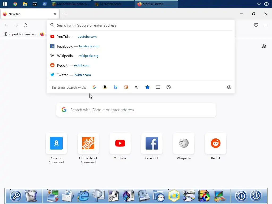
Task: Open YouTube suggestion in address dropdown
Action: [141, 37]
